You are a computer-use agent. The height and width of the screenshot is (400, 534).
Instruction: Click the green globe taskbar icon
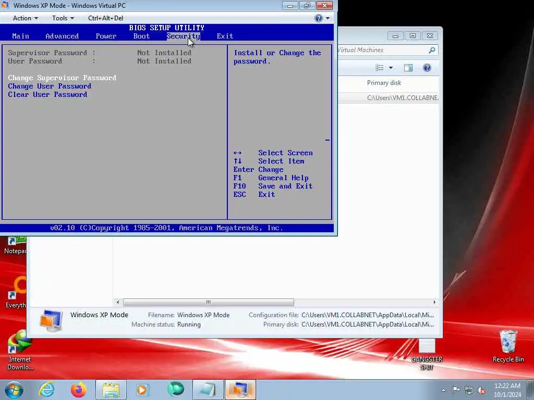(x=175, y=390)
